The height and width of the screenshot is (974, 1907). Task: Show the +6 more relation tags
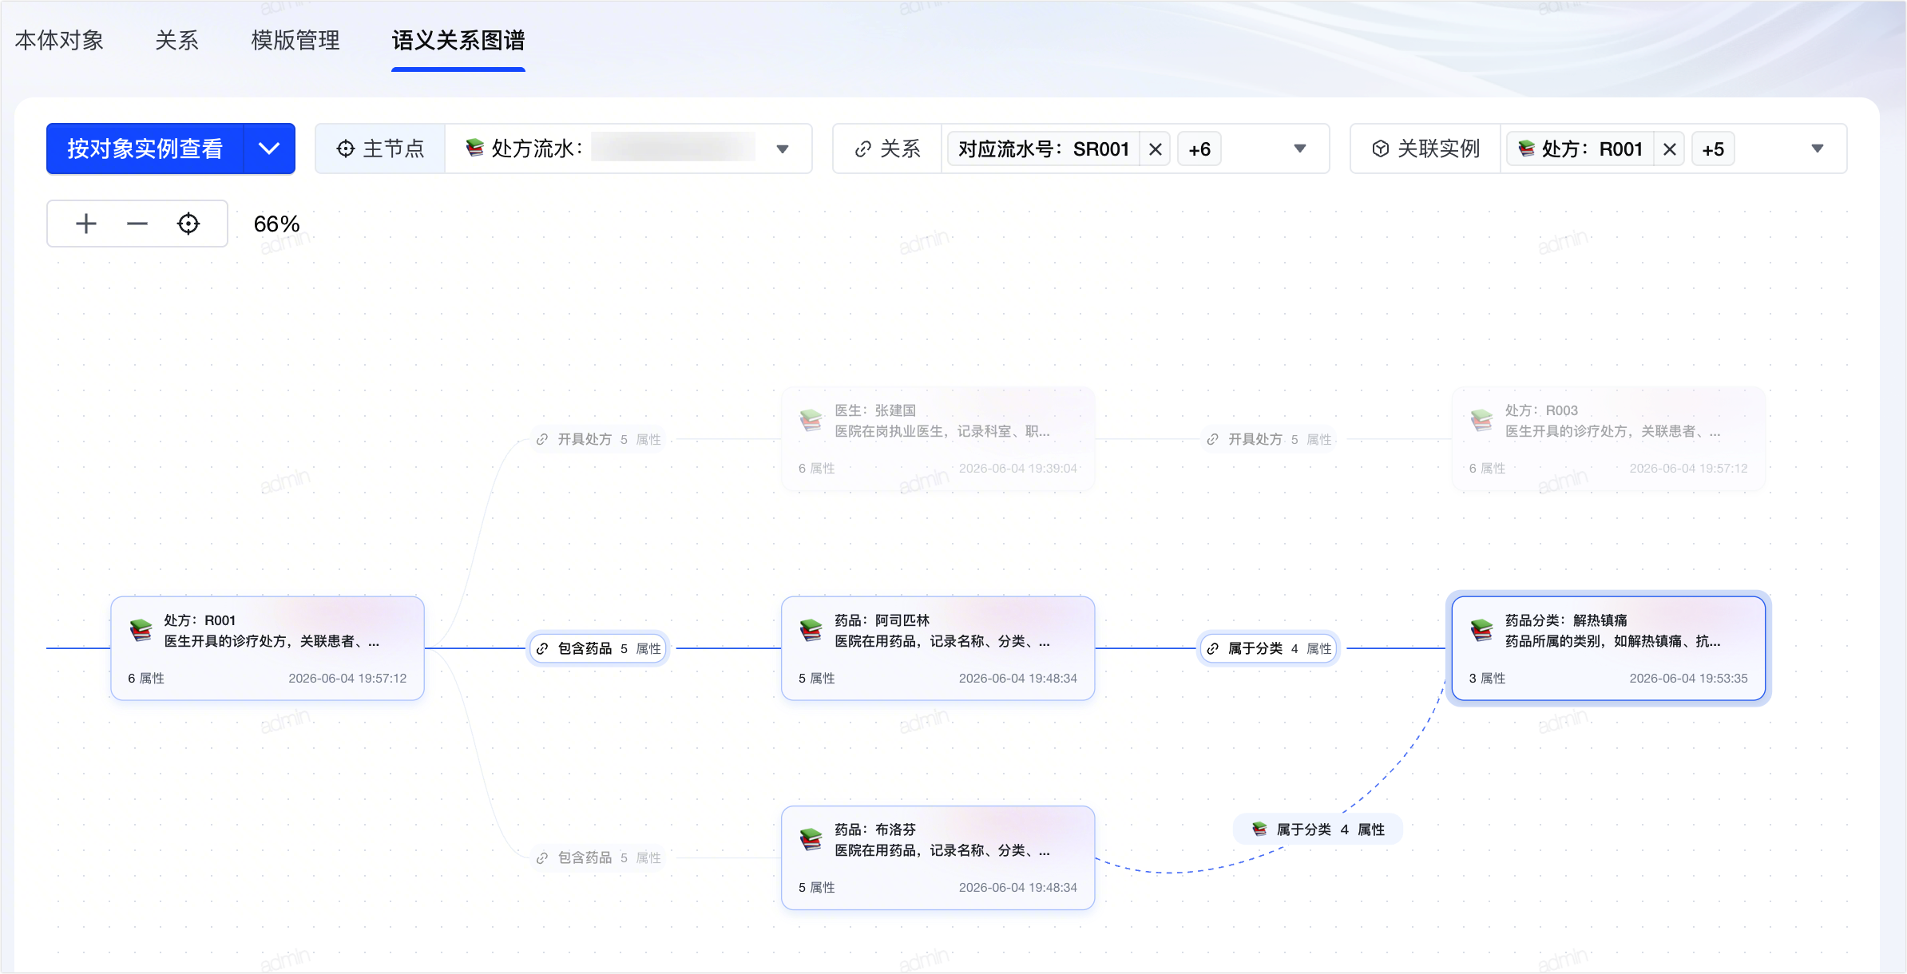[x=1199, y=149]
